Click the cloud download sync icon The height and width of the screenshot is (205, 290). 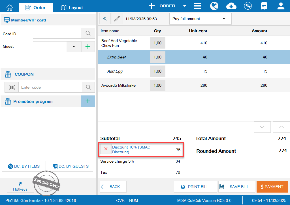pyautogui.click(x=231, y=6)
